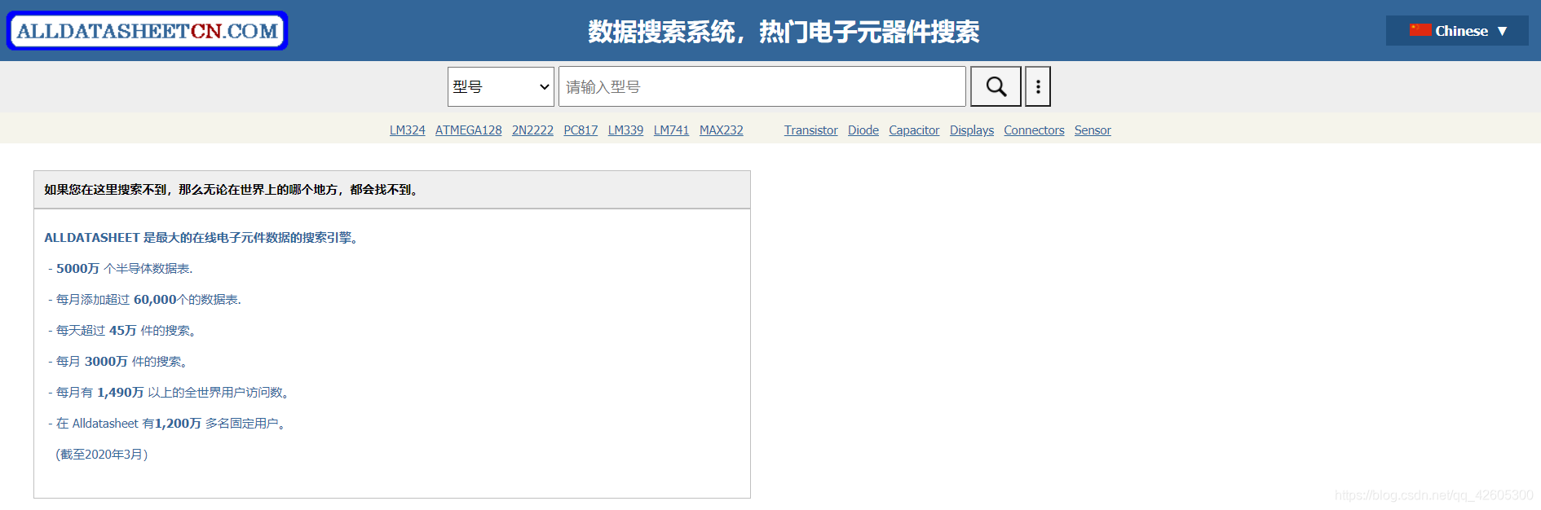Click the ALLDATASHEETCN.COM logo
The width and height of the screenshot is (1541, 510).
click(148, 31)
